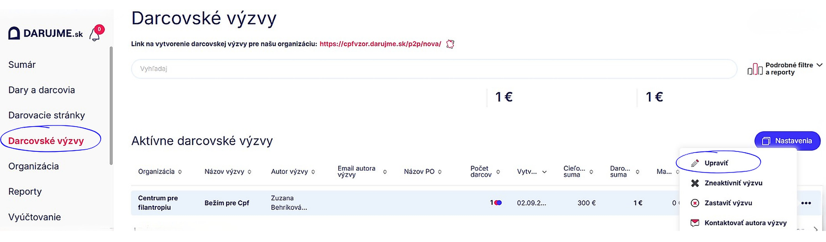This screenshot has height=242, width=826.
Task: Click the X icon beside Zneaktívniť výzvu
Action: pyautogui.click(x=695, y=183)
